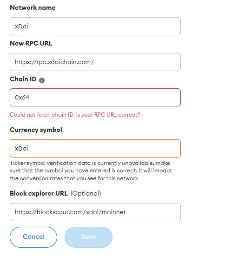Click the Network name label

pos(33,7)
